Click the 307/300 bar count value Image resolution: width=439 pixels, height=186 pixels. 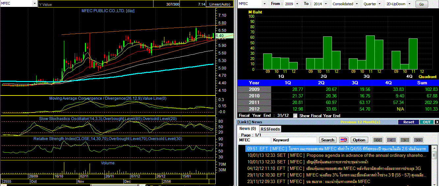[x=173, y=4]
